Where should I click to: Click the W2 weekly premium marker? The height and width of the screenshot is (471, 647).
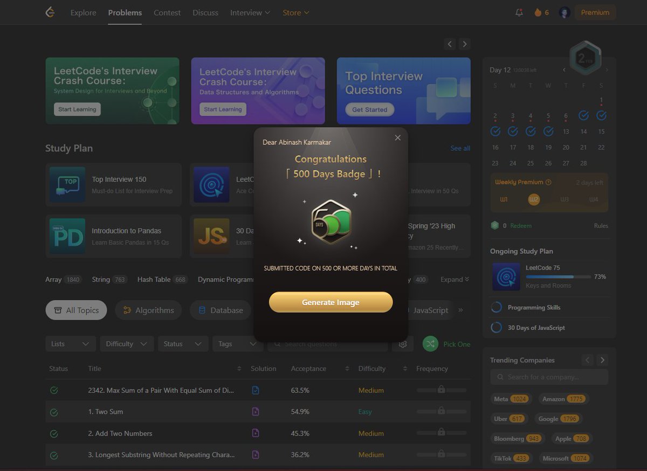coord(534,199)
